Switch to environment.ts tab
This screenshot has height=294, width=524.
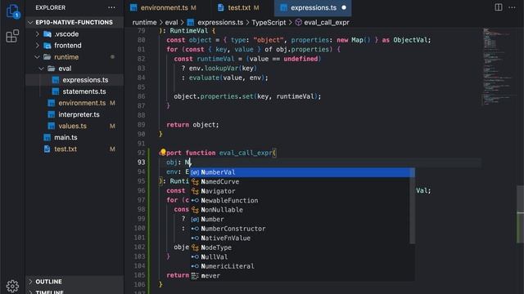coord(163,7)
